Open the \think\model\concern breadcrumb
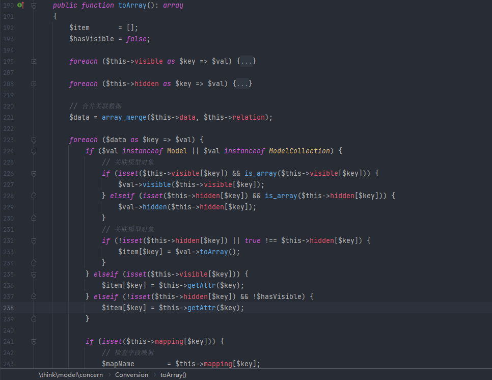Viewport: 492px width, 380px height. 70,375
